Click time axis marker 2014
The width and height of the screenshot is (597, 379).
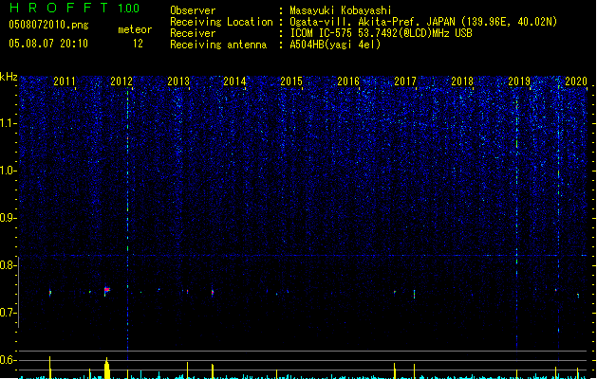point(234,81)
